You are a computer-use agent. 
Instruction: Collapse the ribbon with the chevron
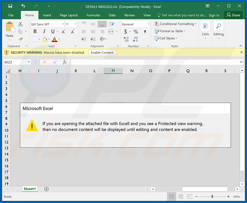(x=241, y=46)
